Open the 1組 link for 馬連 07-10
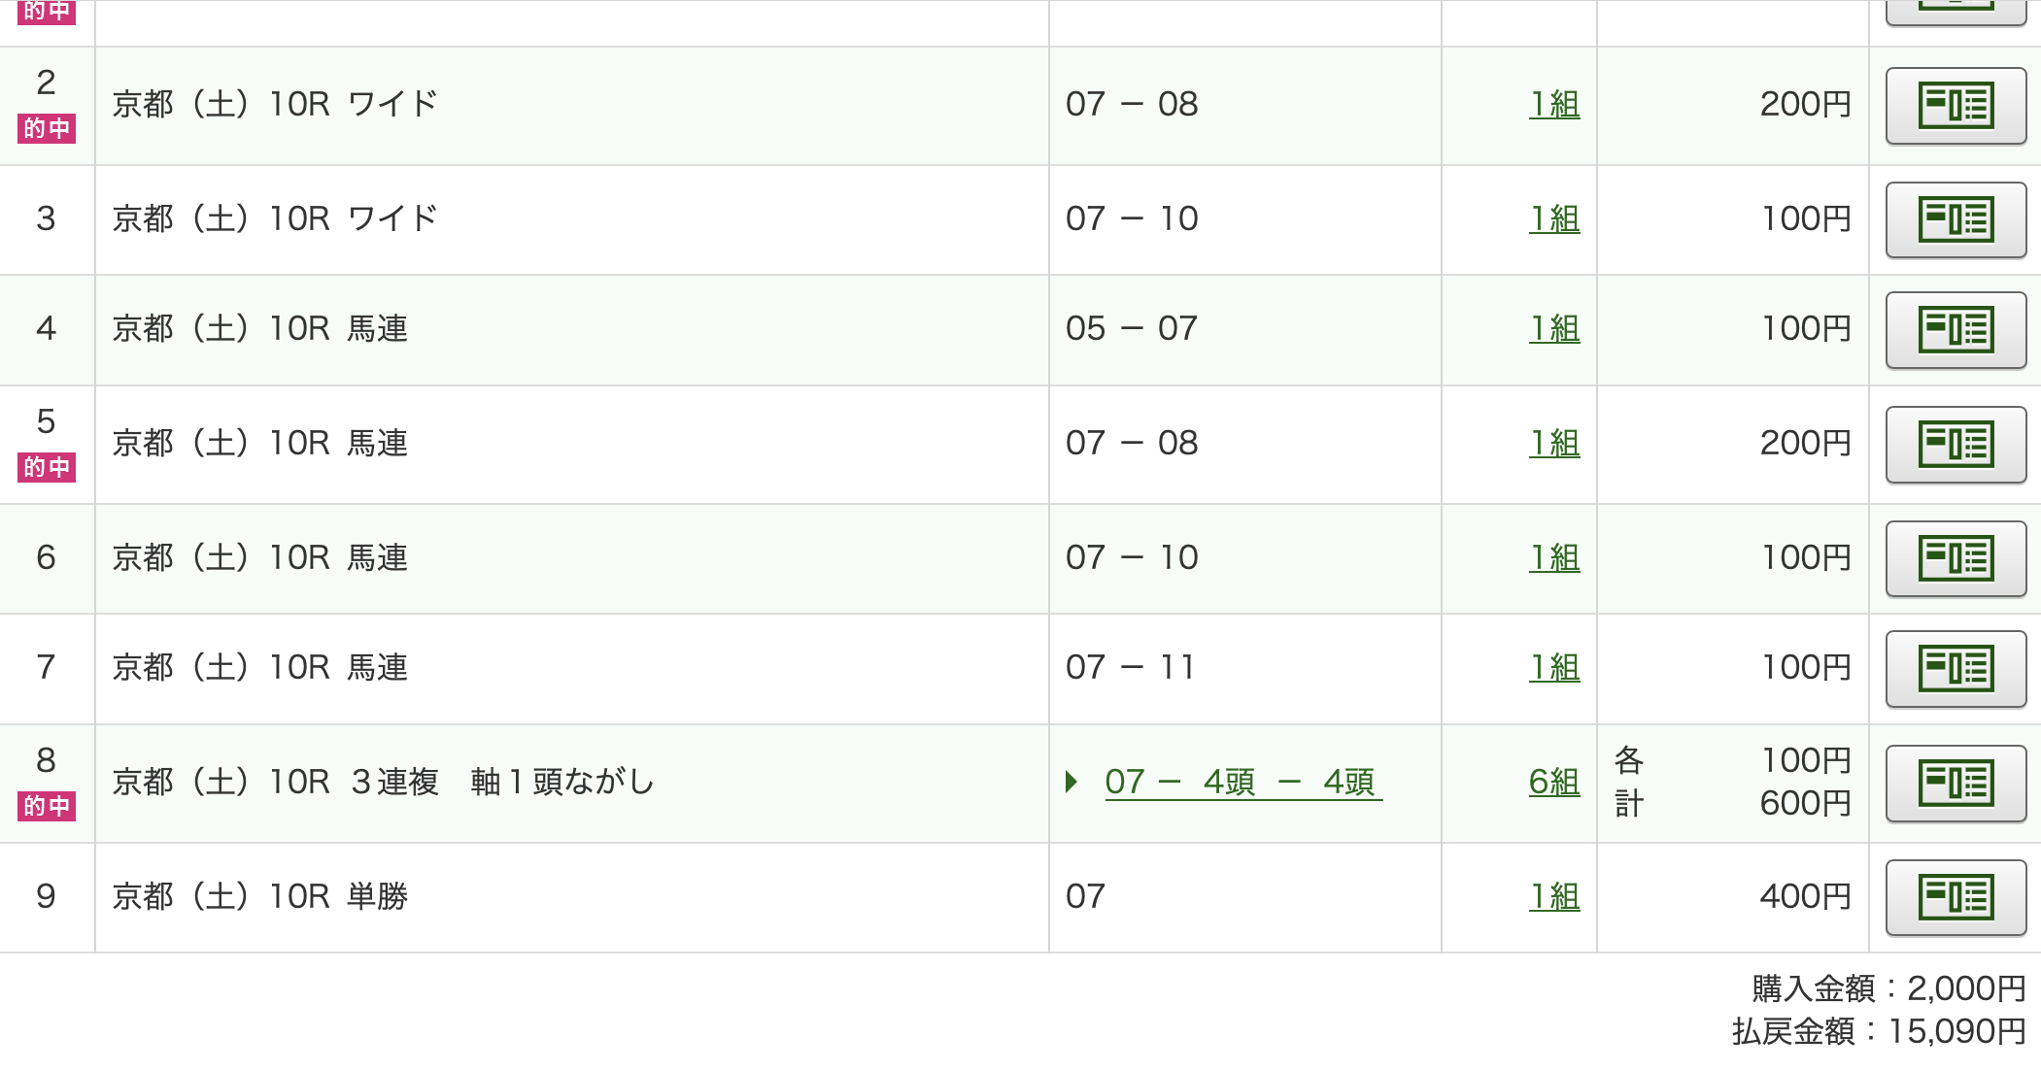Viewport: 2041px width, 1070px height. 1554,557
